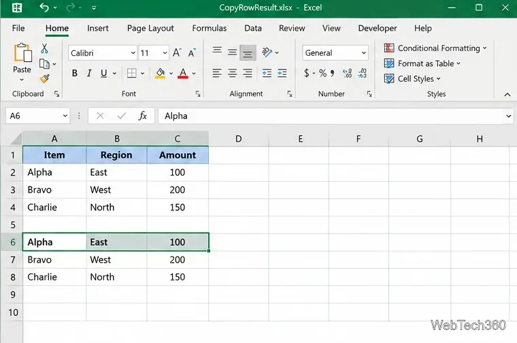The height and width of the screenshot is (343, 517).
Task: Set Middle Align vertical alignment
Action: point(233,52)
